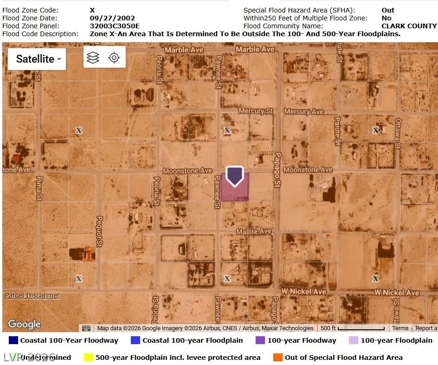Click the 500 ft map scale bar
438x365 pixels.
(353, 328)
